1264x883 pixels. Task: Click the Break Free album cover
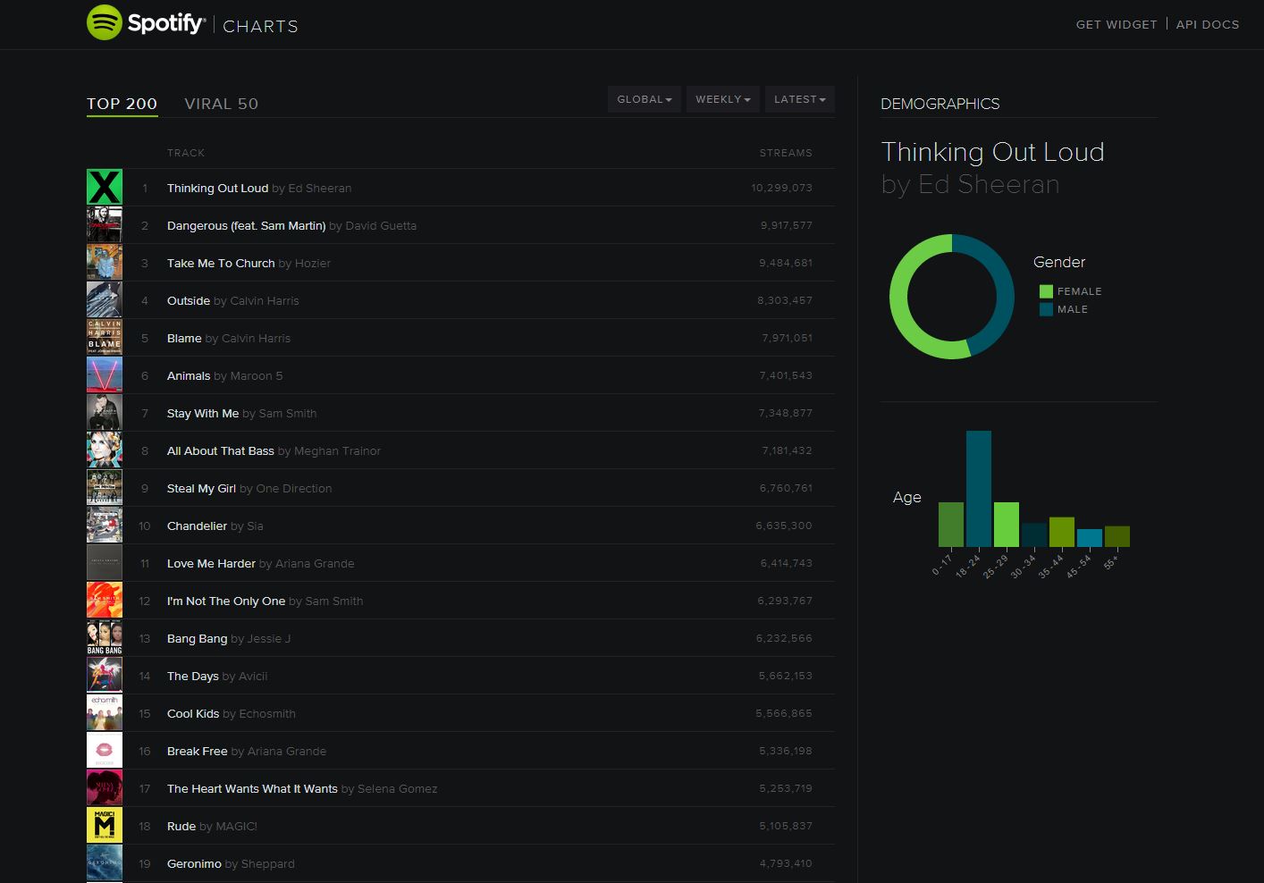[x=105, y=751]
